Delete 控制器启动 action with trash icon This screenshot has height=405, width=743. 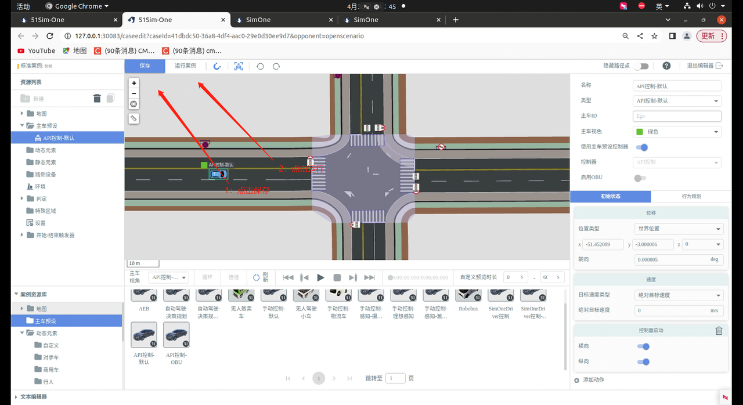click(719, 331)
